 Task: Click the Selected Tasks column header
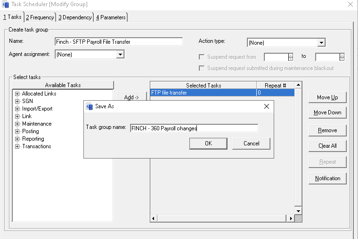coord(203,85)
